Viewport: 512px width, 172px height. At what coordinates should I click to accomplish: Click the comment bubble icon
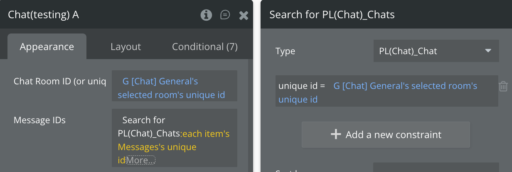point(225,15)
